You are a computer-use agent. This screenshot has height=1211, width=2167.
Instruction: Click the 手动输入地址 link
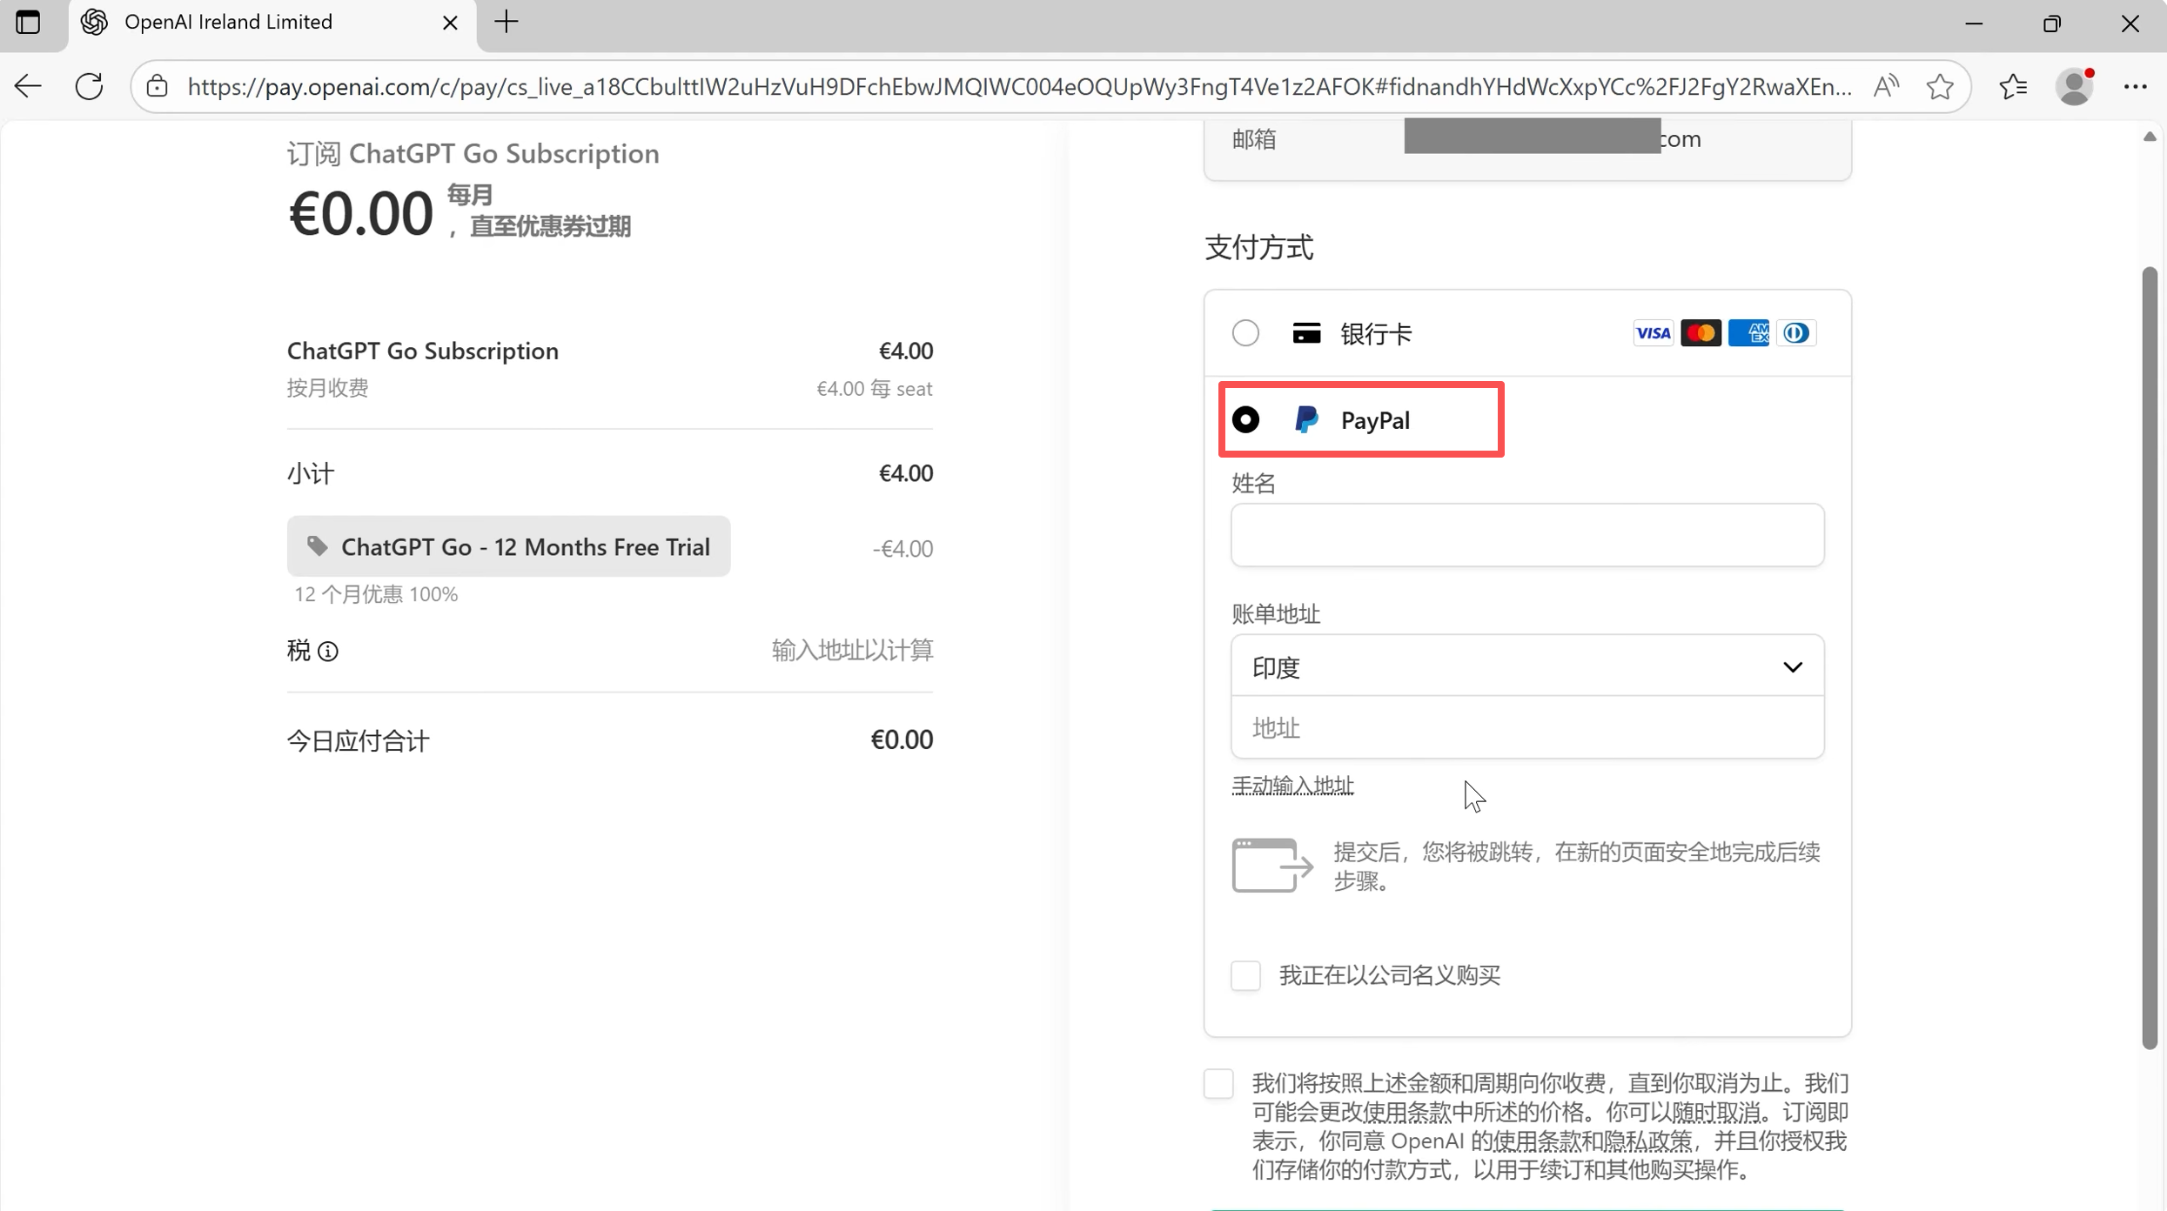coord(1291,785)
